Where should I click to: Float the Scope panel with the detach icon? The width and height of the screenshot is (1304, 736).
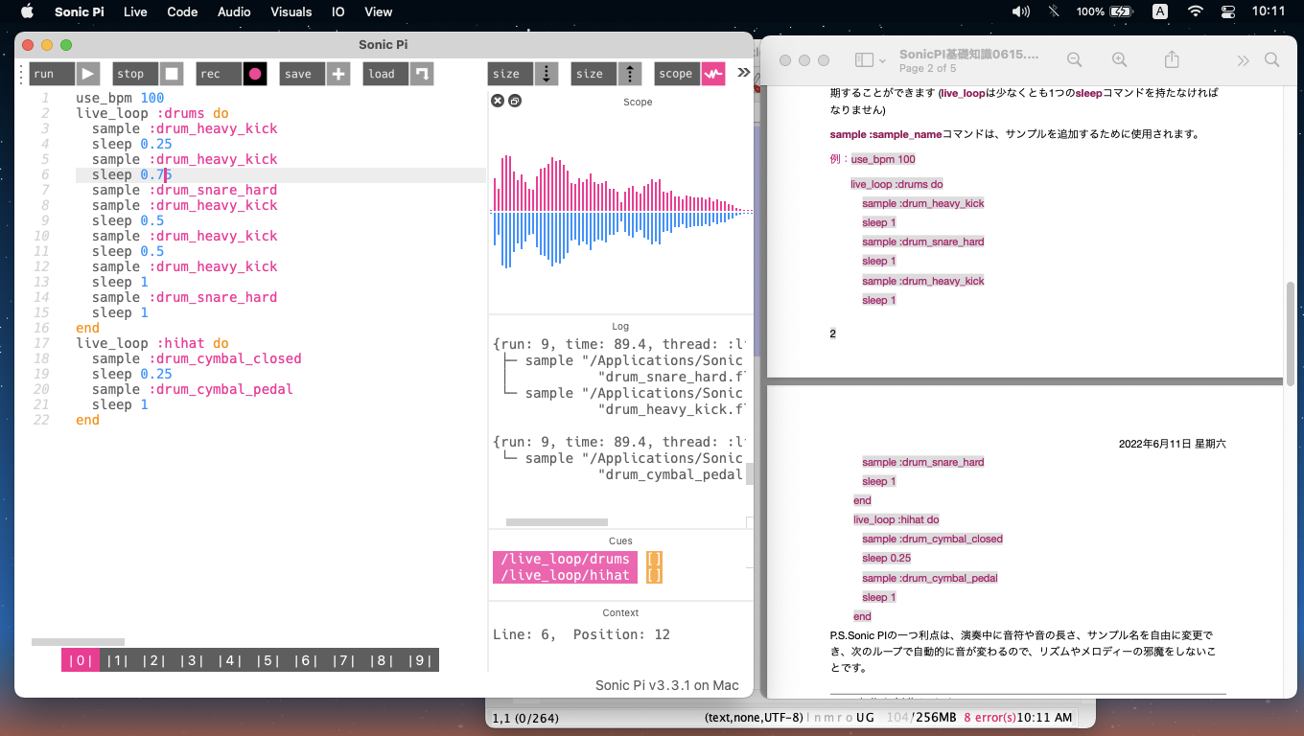click(515, 101)
